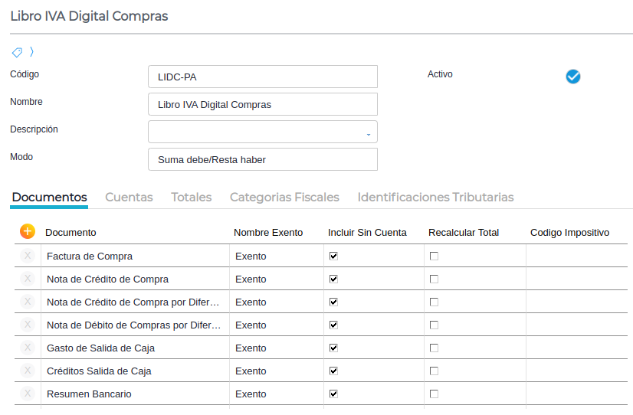Click the Totales tab
Image resolution: width=633 pixels, height=415 pixels.
pyautogui.click(x=191, y=197)
